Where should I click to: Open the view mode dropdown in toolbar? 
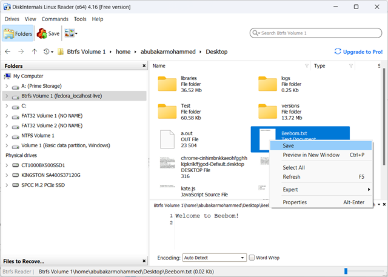click(x=73, y=33)
